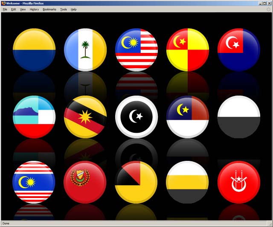
Task: Open the Malacca badge with the blue canton crescent
Action: point(188,117)
